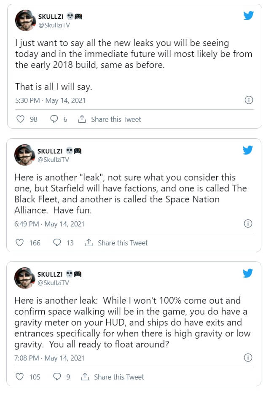Open the info icon on the 5:30 PM tweet
The height and width of the screenshot is (393, 266).
click(x=249, y=100)
